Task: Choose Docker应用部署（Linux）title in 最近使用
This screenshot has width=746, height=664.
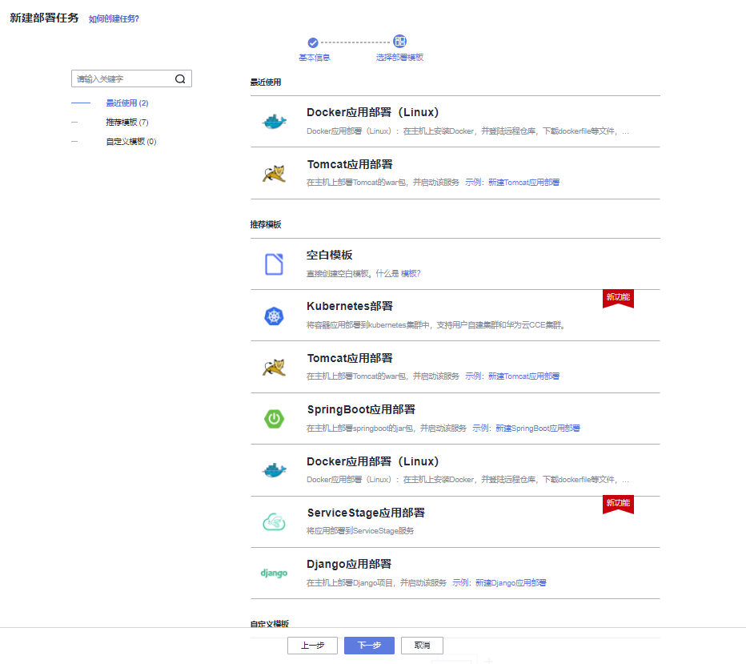Action: click(372, 112)
